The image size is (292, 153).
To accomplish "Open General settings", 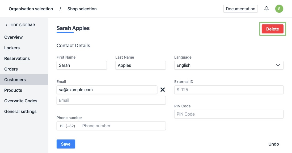I will tap(20, 111).
